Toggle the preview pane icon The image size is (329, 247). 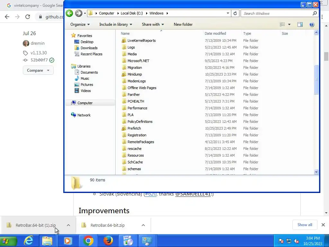coord(300,24)
